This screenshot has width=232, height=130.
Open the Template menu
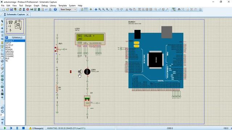pos(63,6)
